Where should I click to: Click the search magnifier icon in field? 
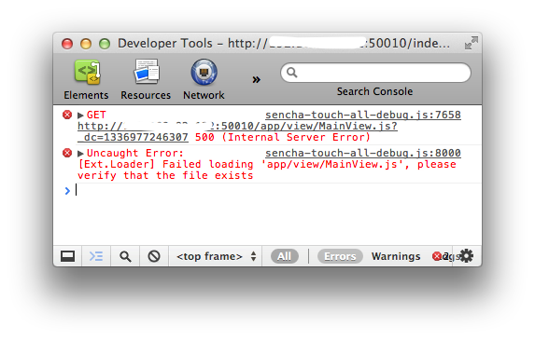[x=291, y=72]
